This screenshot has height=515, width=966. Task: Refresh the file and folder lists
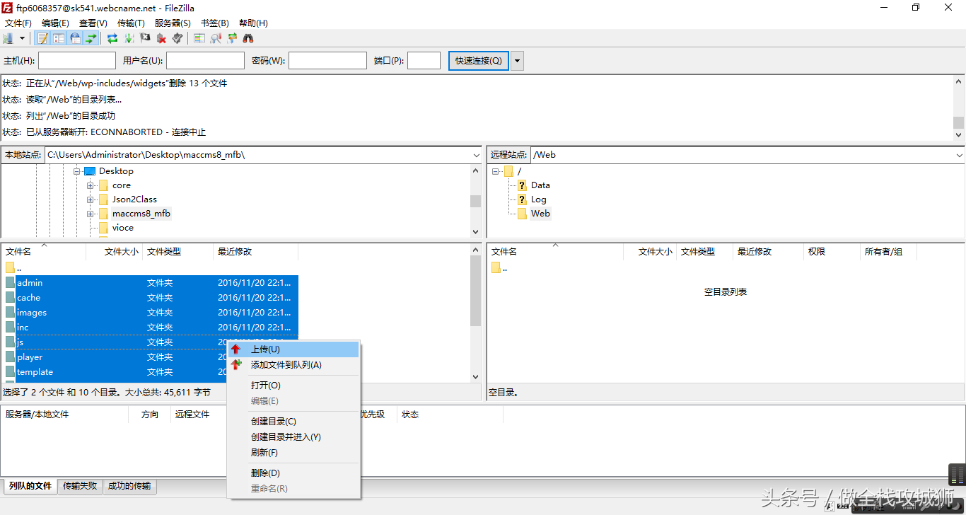point(112,38)
